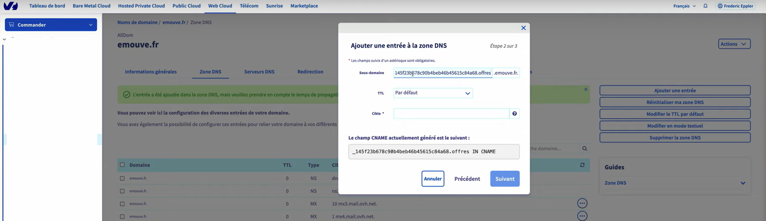
Task: Check the first emouve.fr NS row checkbox
Action: [x=122, y=178]
